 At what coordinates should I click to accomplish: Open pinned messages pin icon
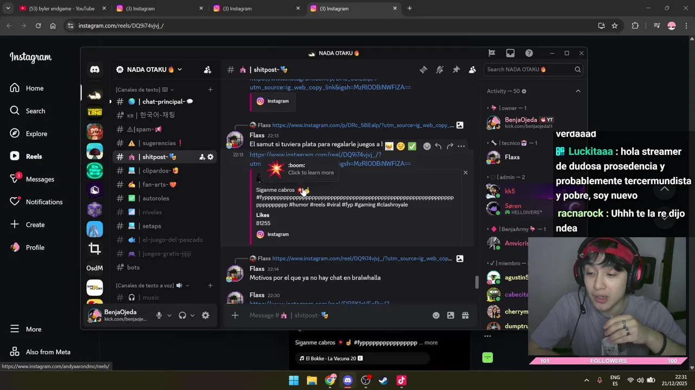pos(456,69)
